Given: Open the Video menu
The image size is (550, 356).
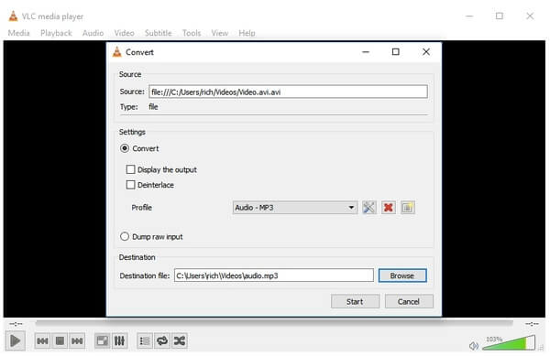Looking at the screenshot, I should pos(124,33).
